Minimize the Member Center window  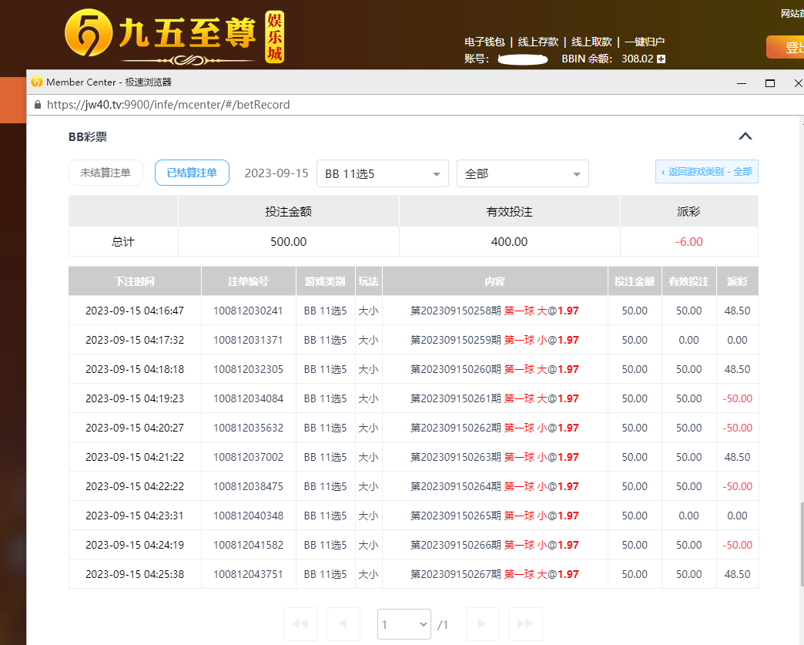point(742,83)
